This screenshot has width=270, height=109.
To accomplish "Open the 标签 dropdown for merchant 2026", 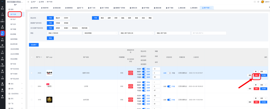I will click(x=263, y=72).
